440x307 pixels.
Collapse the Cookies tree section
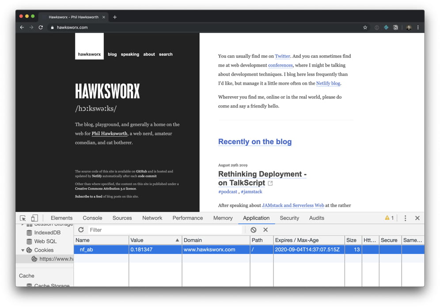click(23, 250)
